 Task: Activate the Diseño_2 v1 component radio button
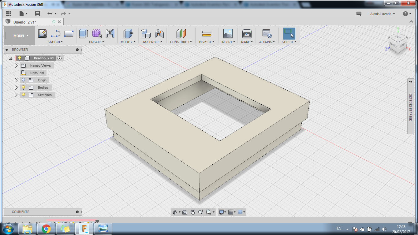[60, 58]
